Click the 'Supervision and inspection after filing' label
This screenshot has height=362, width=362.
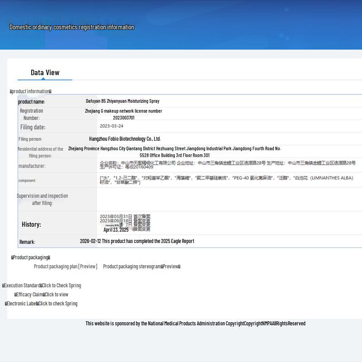point(43,199)
